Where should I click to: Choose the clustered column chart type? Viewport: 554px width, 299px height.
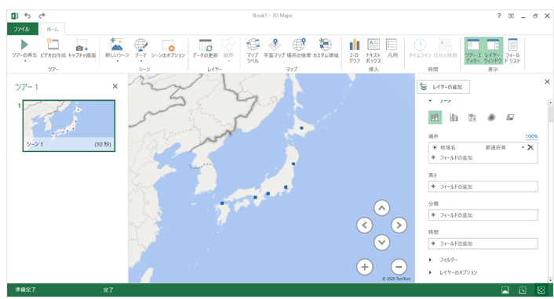coord(454,117)
